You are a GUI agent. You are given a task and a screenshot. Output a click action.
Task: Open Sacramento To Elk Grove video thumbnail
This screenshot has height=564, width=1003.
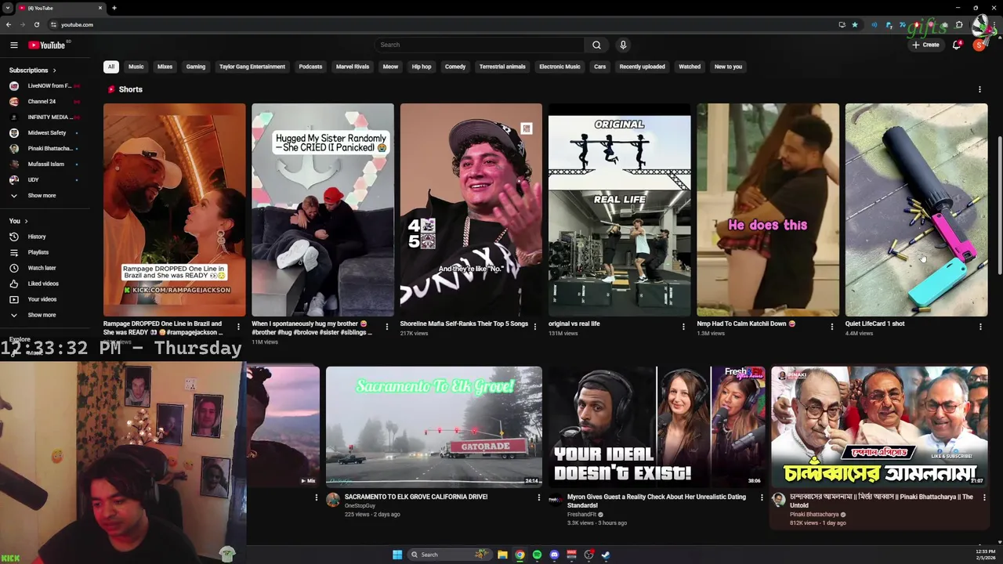(x=434, y=427)
